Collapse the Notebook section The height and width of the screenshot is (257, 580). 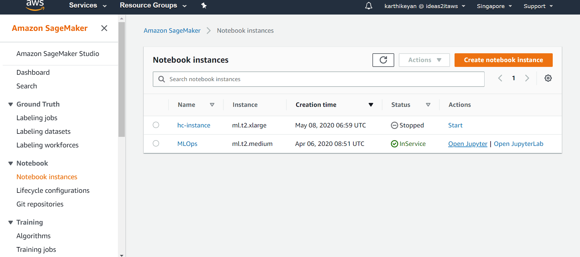(x=11, y=163)
